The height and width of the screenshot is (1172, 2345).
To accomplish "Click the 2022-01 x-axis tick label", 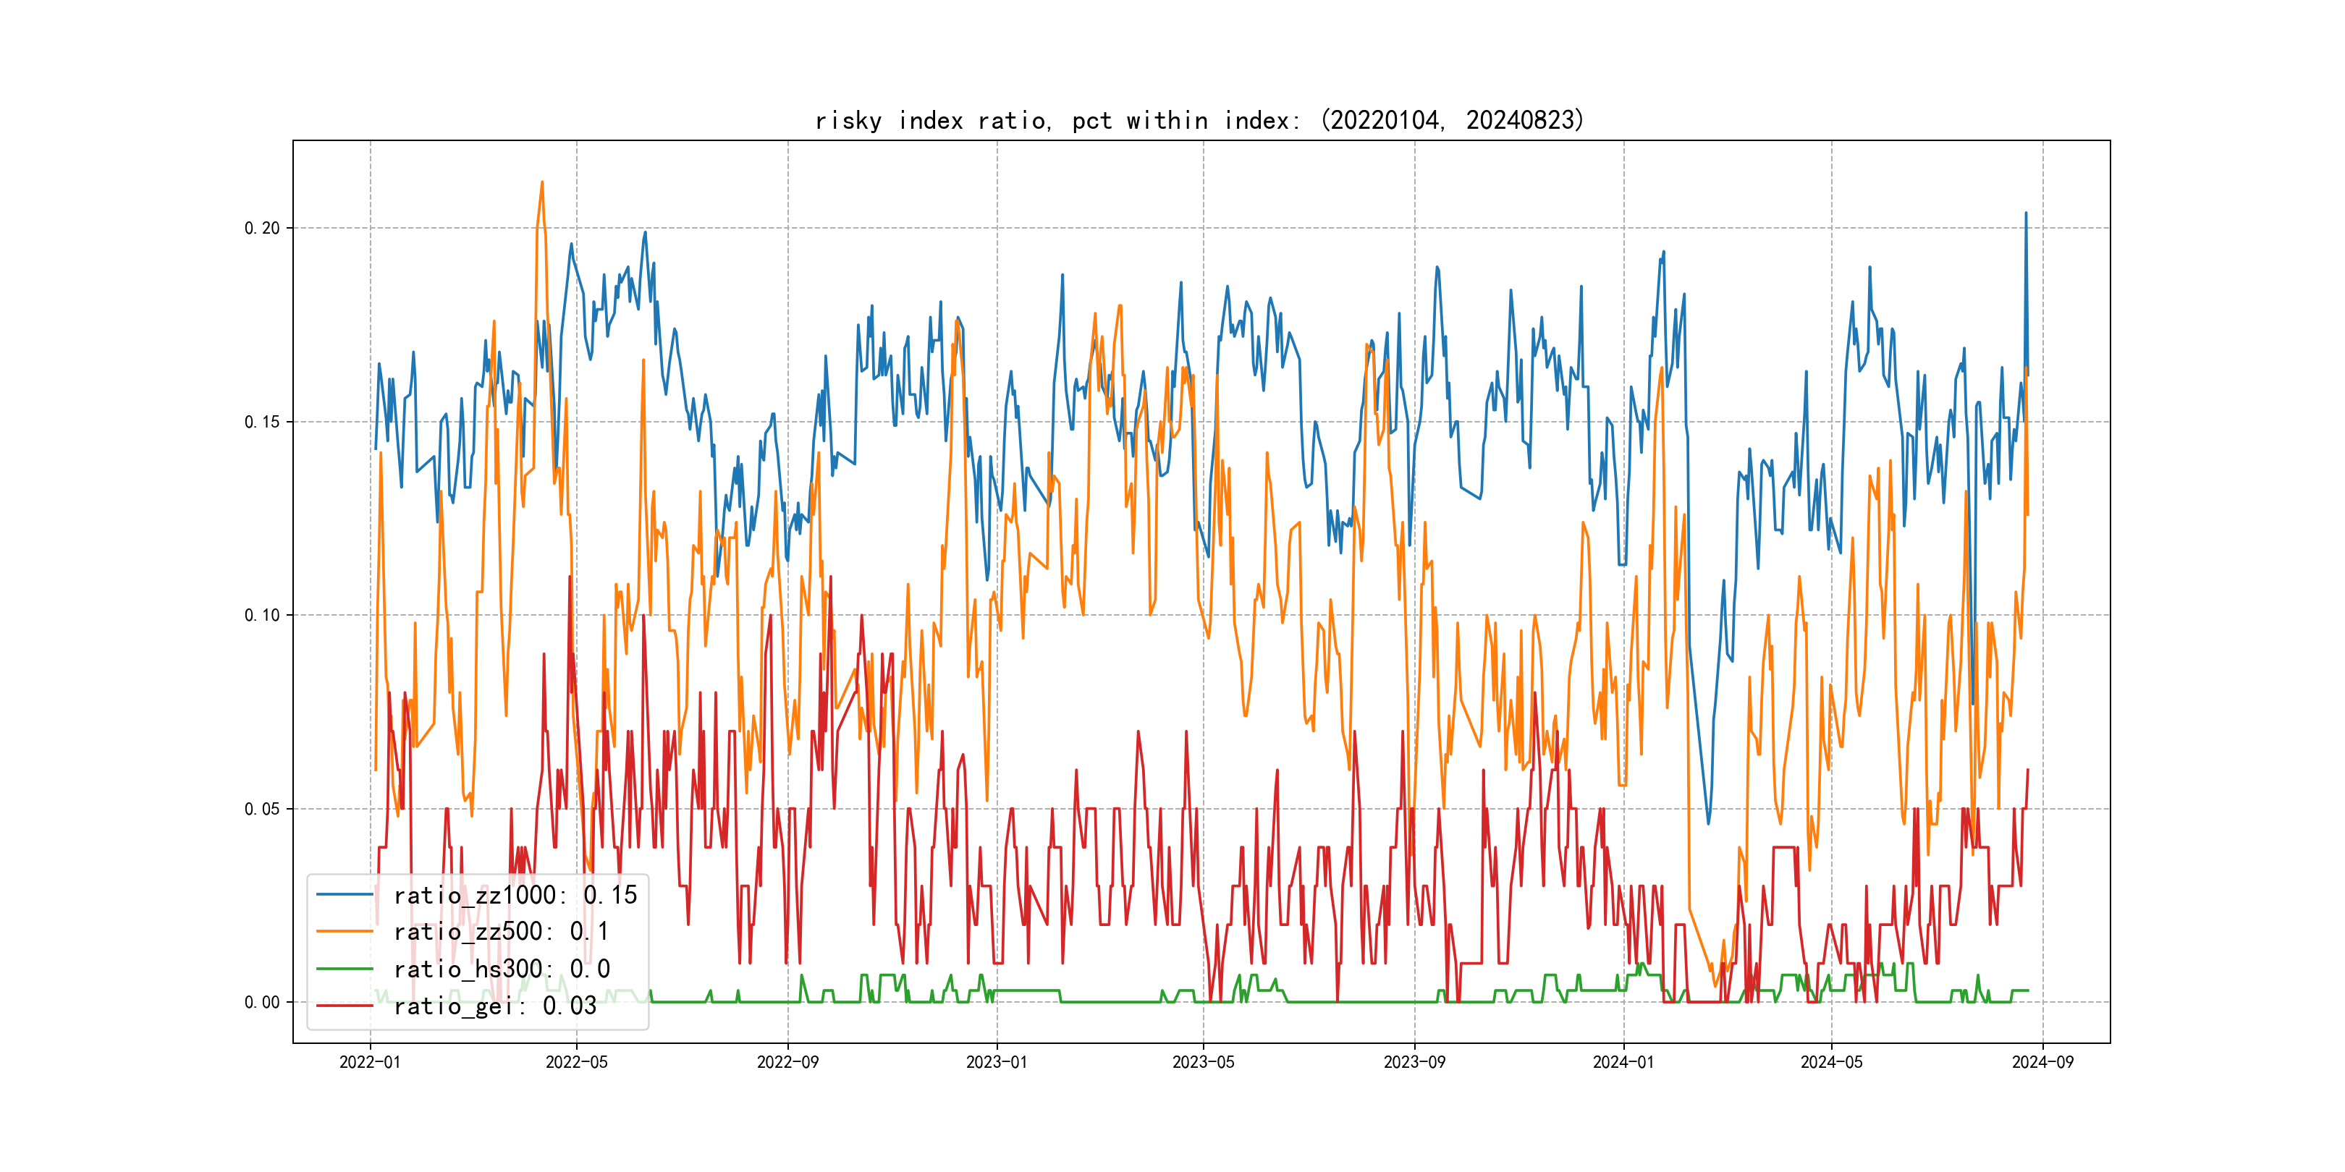I will [x=370, y=1062].
